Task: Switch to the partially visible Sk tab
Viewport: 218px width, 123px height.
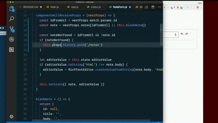Action: tap(139, 7)
